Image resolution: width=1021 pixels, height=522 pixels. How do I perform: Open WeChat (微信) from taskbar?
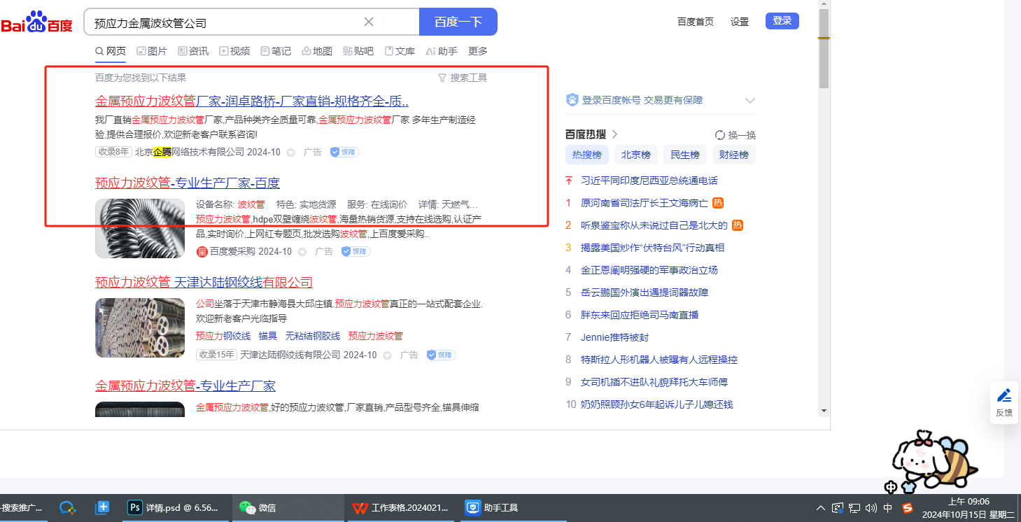tap(258, 507)
